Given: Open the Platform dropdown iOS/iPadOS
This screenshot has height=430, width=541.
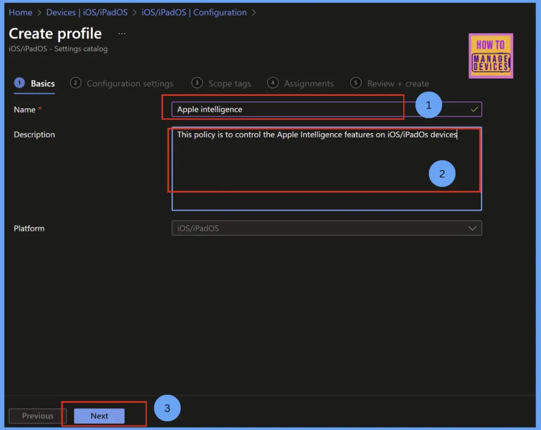Looking at the screenshot, I should (x=327, y=228).
